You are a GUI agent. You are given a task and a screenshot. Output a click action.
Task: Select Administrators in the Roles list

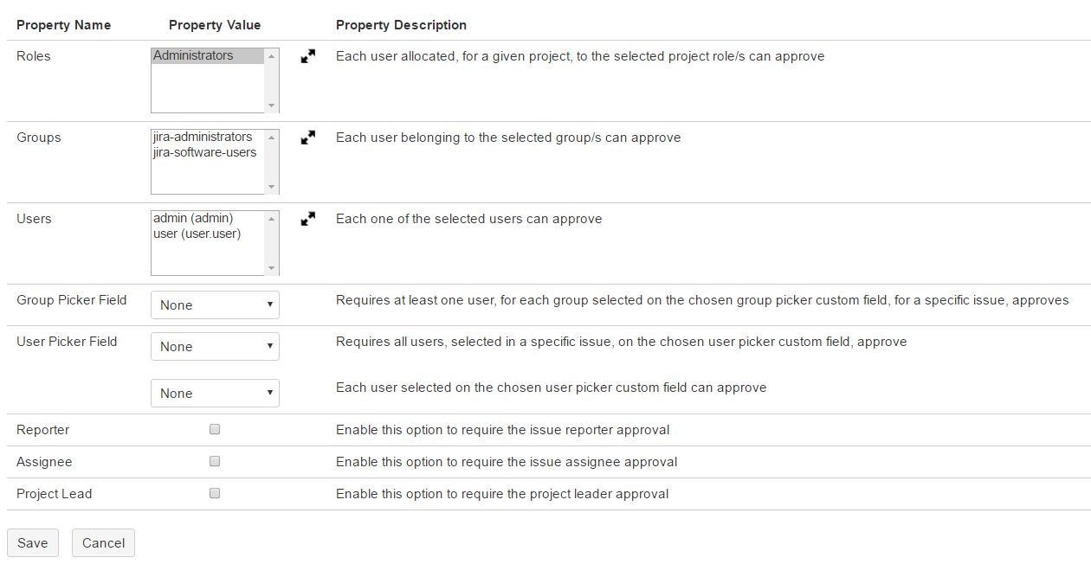[x=193, y=55]
